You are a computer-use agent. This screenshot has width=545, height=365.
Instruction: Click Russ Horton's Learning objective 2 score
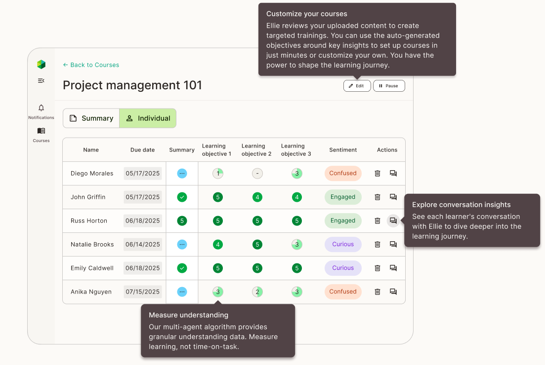tap(257, 220)
